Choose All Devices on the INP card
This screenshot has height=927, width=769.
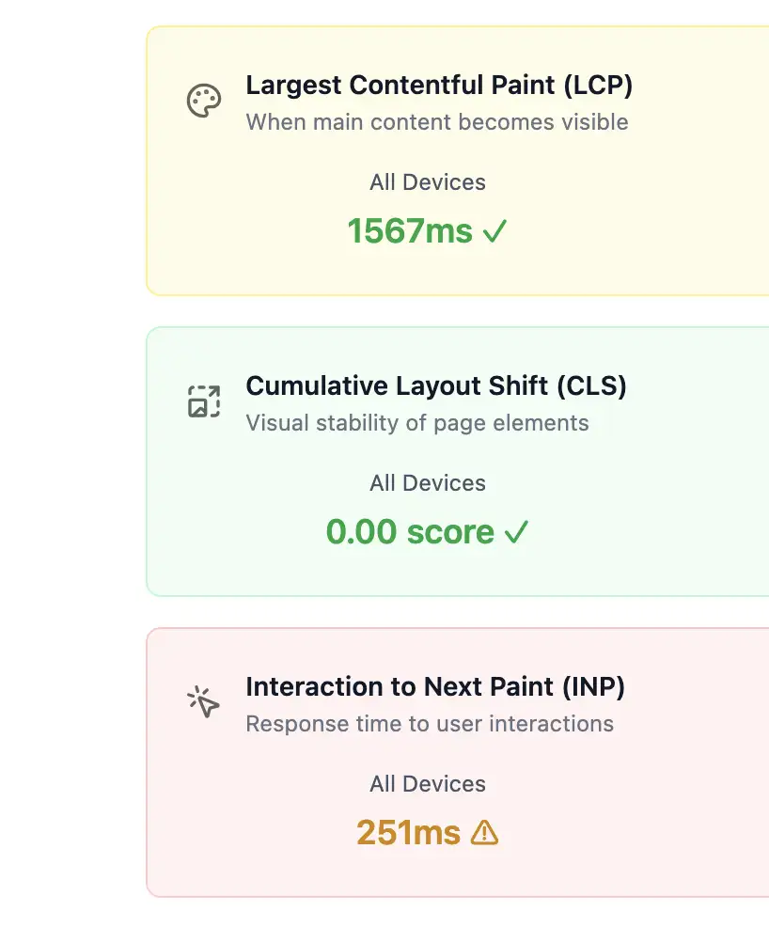tap(428, 784)
